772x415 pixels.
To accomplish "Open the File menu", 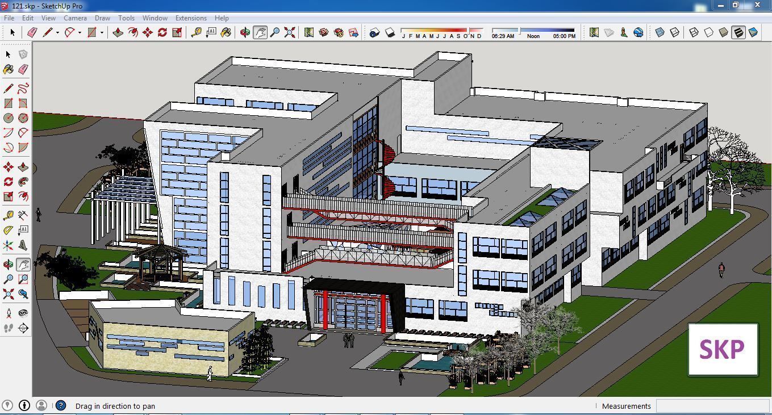I will [9, 18].
